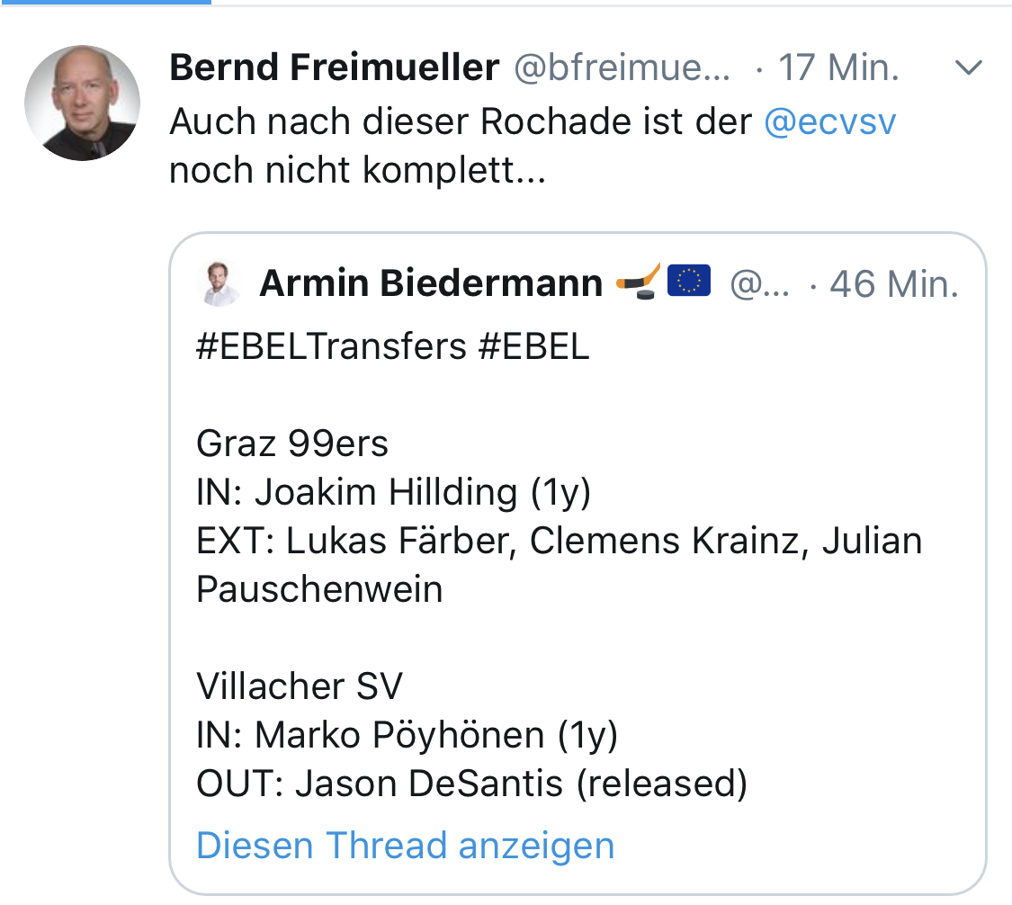
Task: Click the blue active tab indicator at top
Action: (x=105, y=2)
